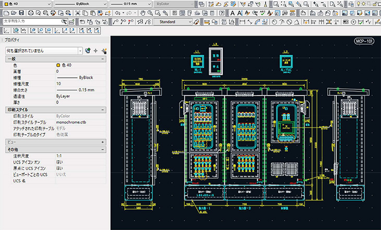This screenshot has width=381, height=230.
Task: Click the find-text magnifier beside search field
Action: click(x=64, y=21)
